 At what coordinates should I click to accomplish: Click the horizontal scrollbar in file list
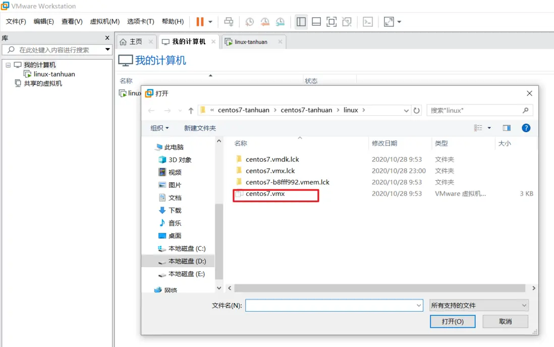click(380, 288)
